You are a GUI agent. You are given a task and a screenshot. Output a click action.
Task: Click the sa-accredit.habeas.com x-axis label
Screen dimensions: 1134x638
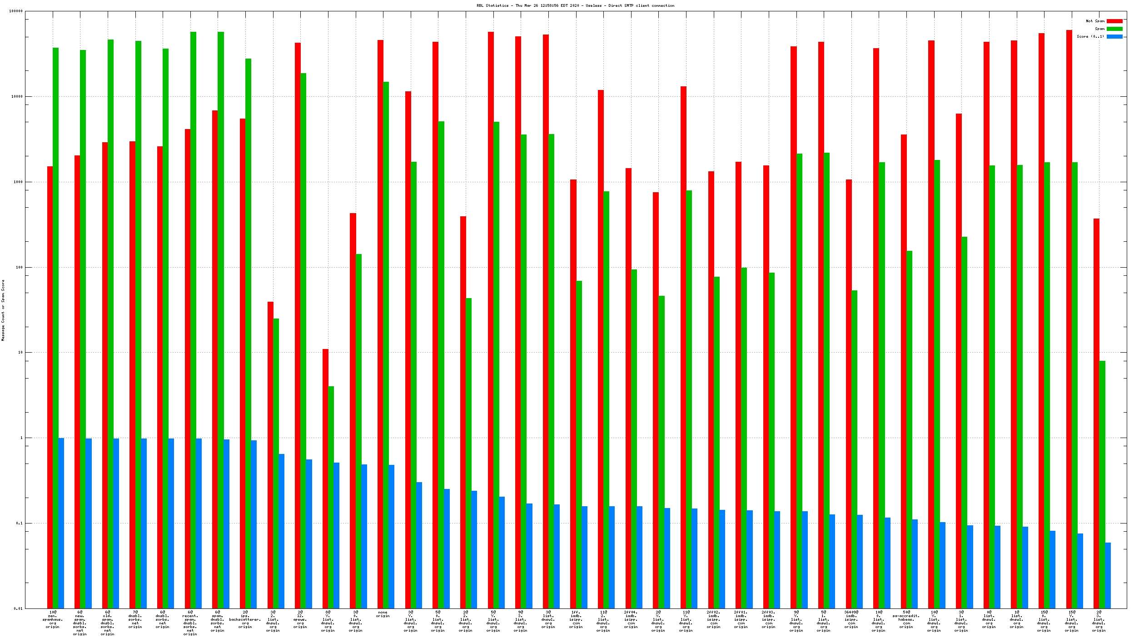pyautogui.click(x=906, y=620)
